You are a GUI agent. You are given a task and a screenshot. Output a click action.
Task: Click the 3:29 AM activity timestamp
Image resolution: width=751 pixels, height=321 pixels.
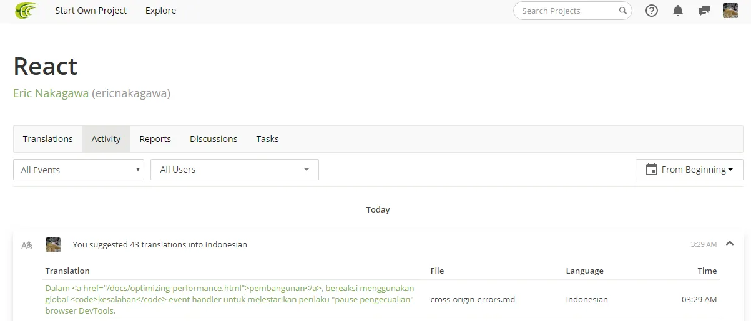(x=704, y=244)
